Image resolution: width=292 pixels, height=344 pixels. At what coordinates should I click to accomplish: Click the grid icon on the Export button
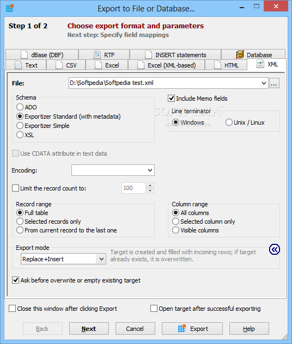[x=182, y=328]
